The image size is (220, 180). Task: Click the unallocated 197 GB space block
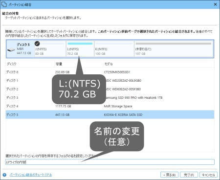[x=174, y=48]
